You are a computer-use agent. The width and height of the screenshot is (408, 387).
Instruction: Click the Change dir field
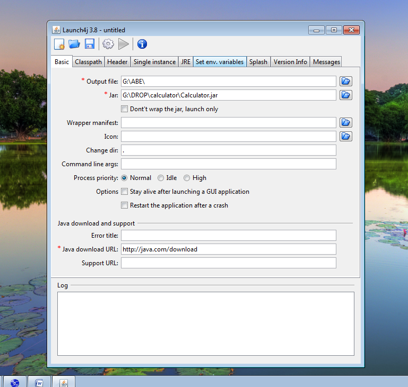(229, 150)
